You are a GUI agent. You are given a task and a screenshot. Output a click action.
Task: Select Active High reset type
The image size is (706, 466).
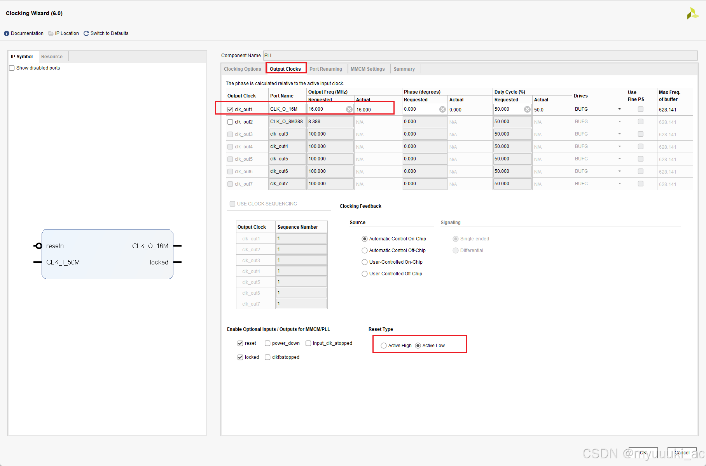point(384,346)
